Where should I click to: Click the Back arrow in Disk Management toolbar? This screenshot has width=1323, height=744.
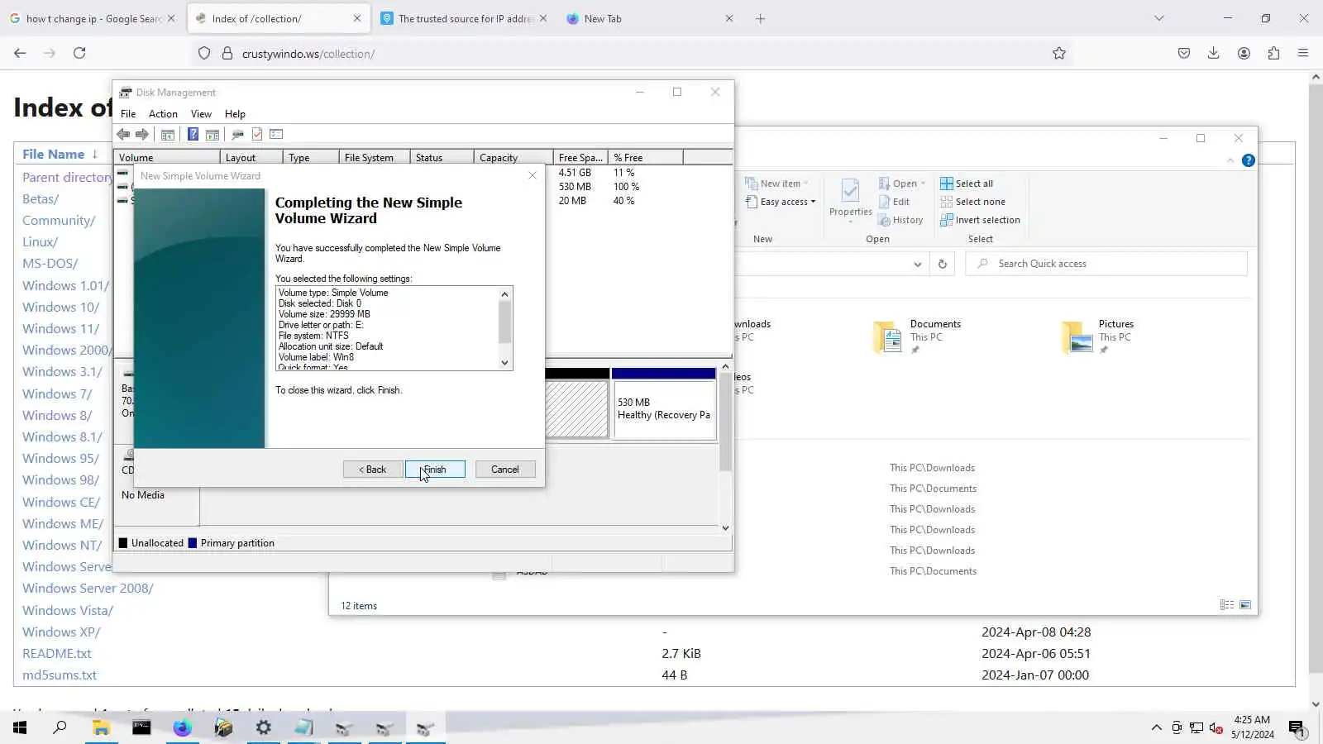click(x=123, y=134)
